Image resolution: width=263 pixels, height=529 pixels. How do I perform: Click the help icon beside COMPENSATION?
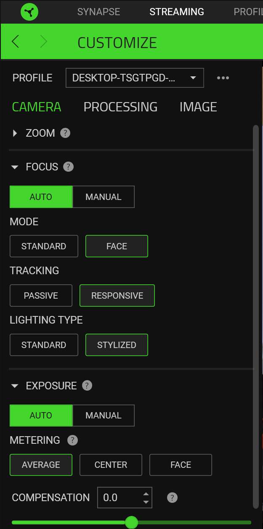[172, 498]
